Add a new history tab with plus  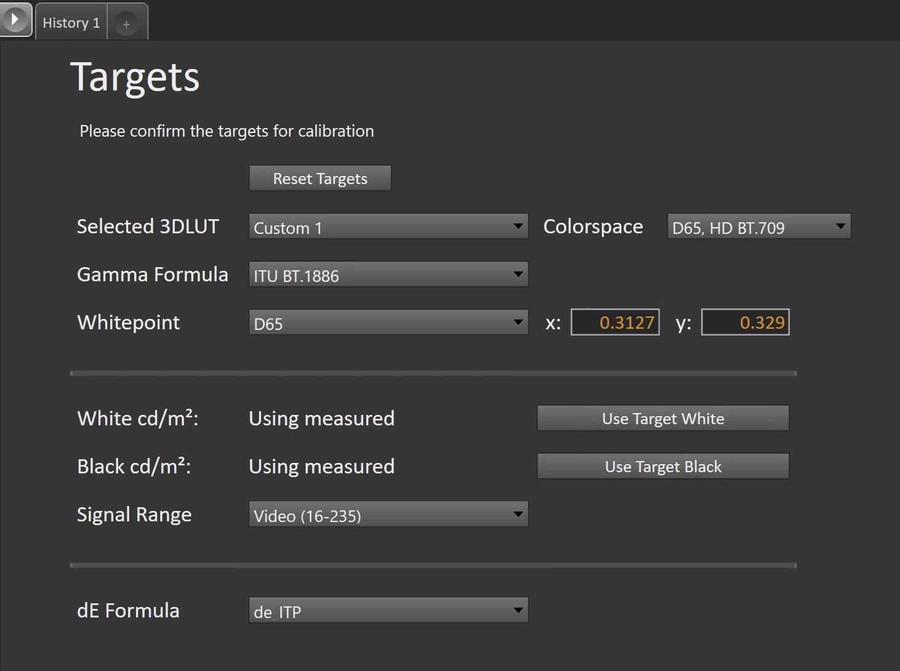click(126, 24)
